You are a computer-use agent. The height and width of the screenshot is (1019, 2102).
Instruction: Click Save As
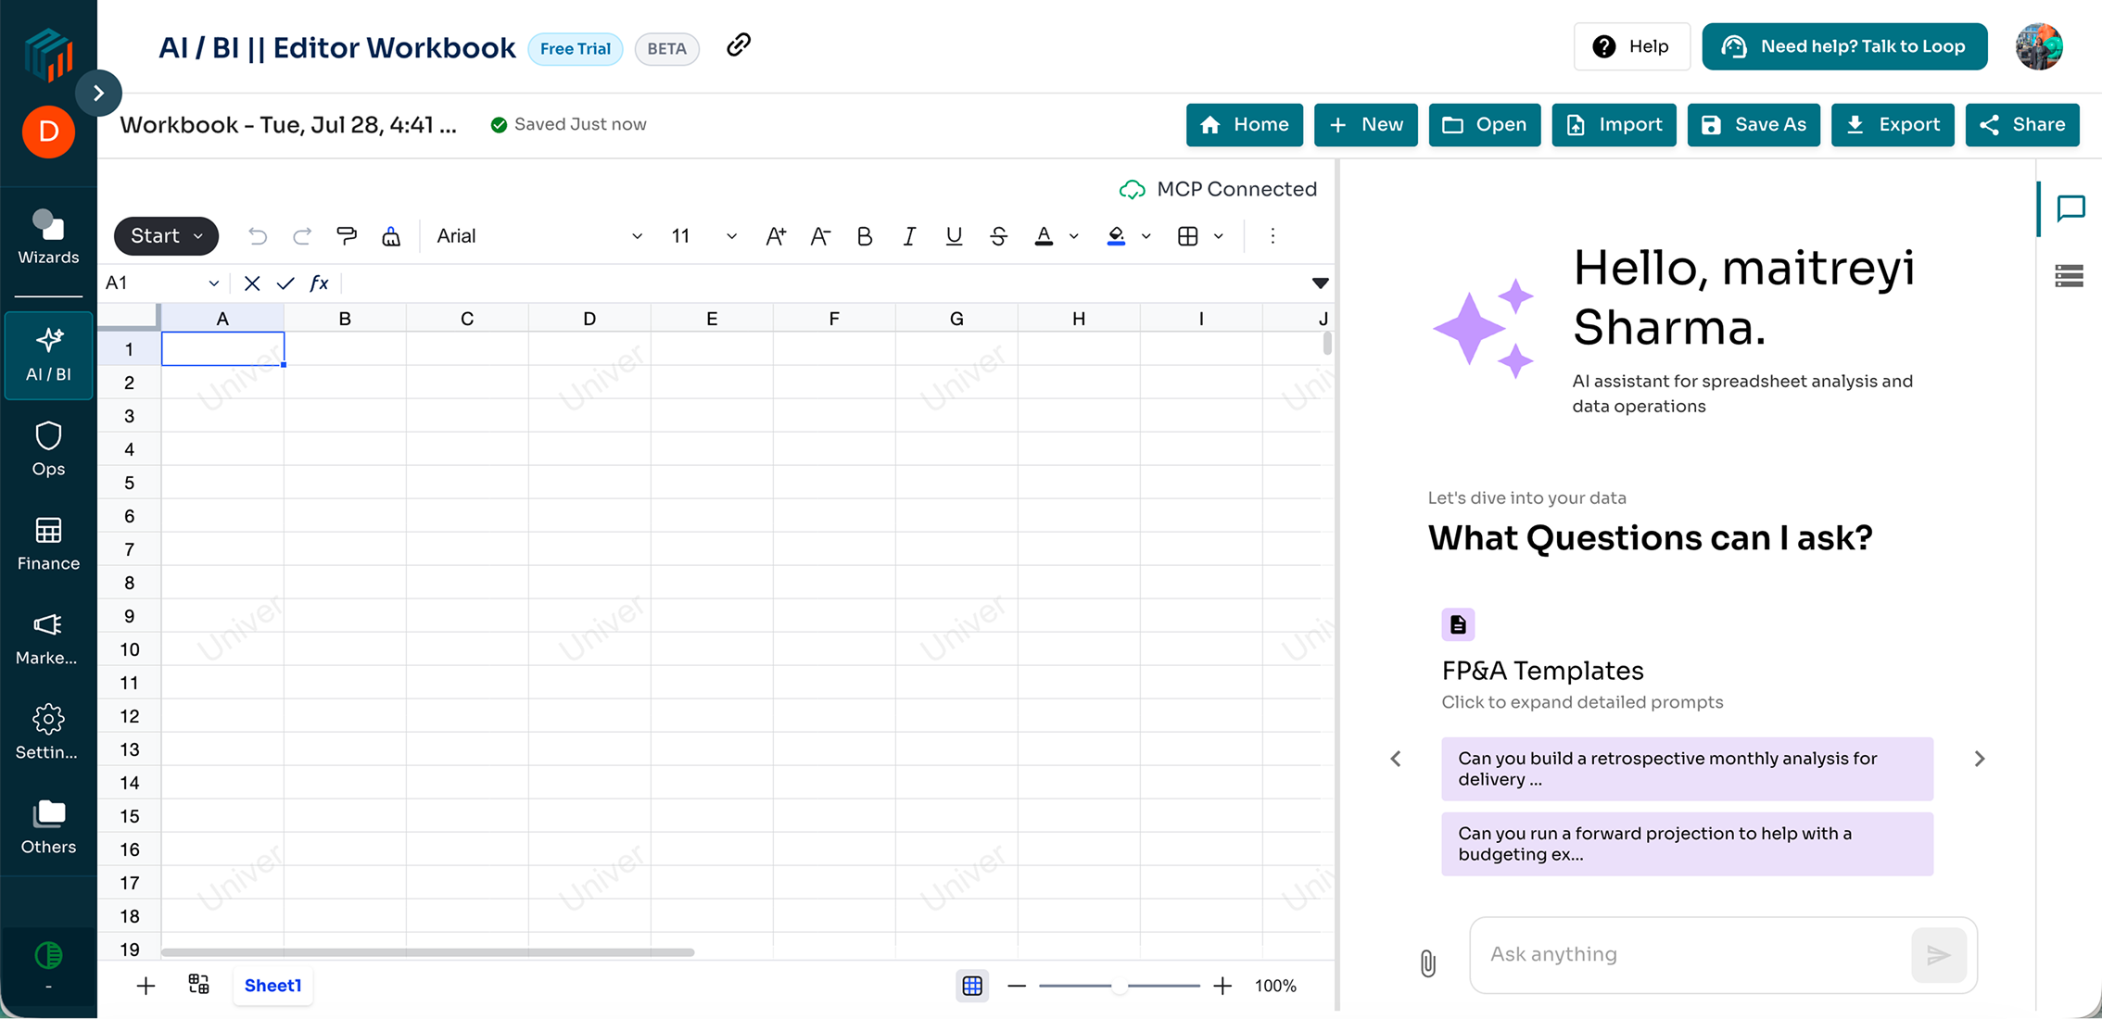(x=1754, y=125)
